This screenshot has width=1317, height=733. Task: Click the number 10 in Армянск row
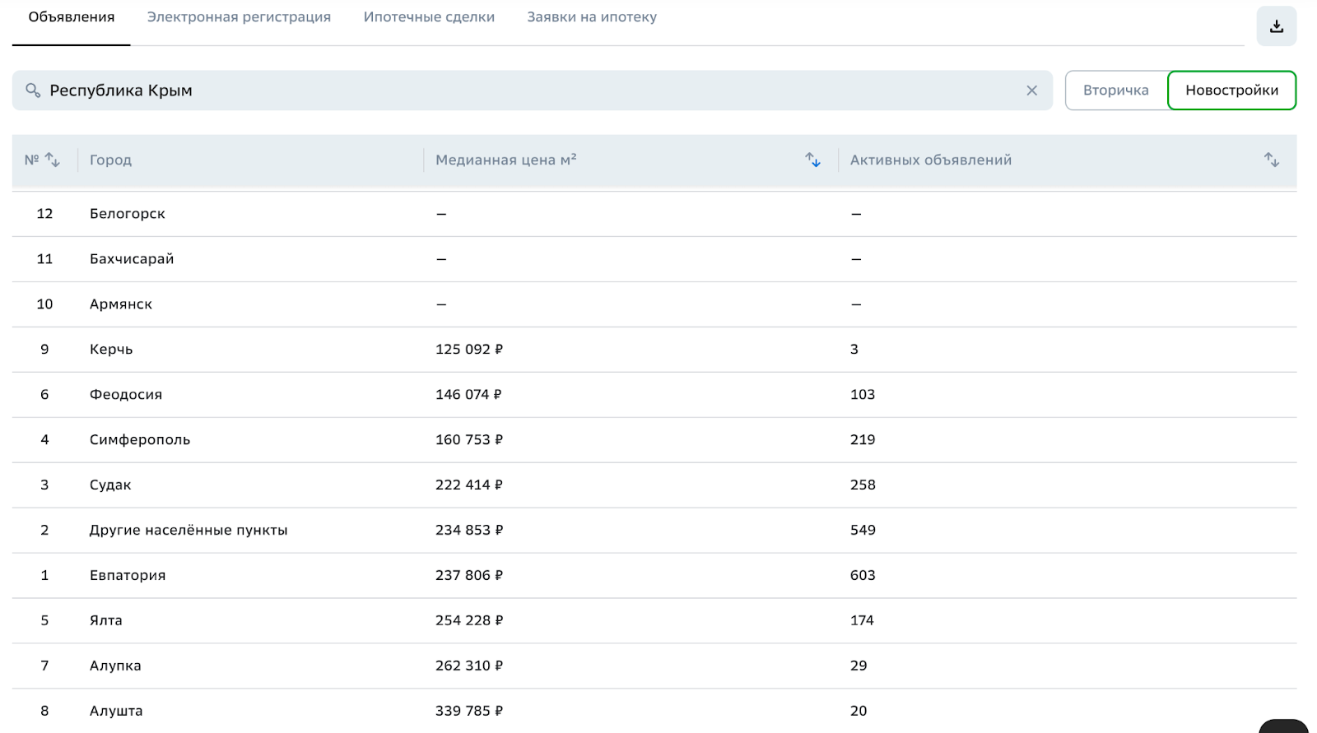(44, 304)
